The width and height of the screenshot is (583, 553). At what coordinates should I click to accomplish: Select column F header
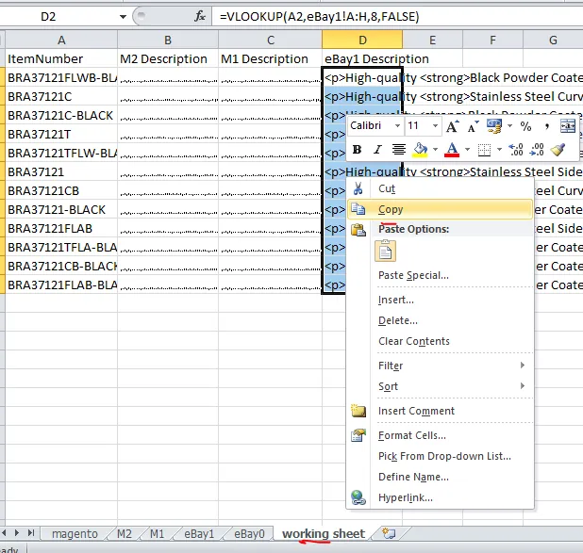[492, 41]
